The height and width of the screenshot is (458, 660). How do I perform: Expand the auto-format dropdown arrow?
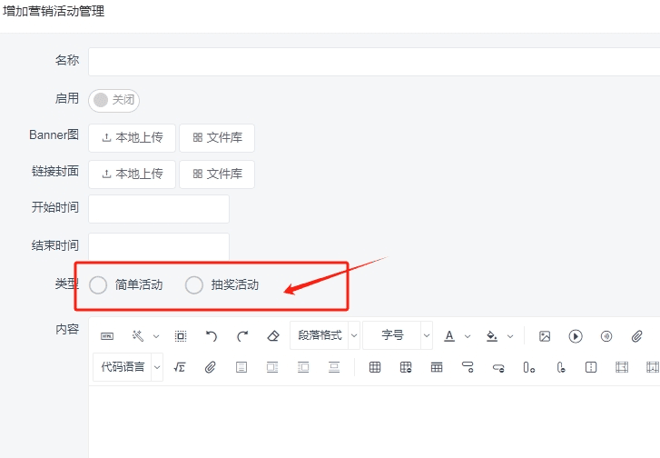pos(156,336)
